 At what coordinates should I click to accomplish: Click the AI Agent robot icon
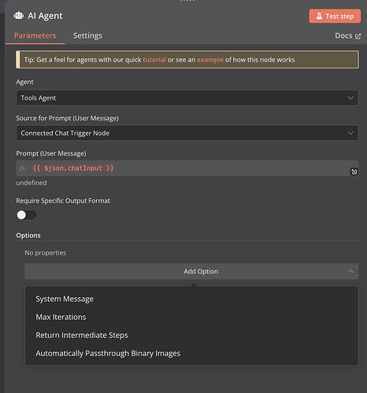point(19,16)
